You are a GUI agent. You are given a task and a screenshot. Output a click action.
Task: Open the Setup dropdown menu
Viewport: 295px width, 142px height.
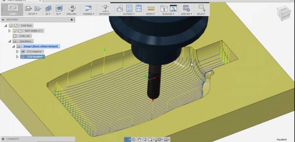(x=33, y=14)
